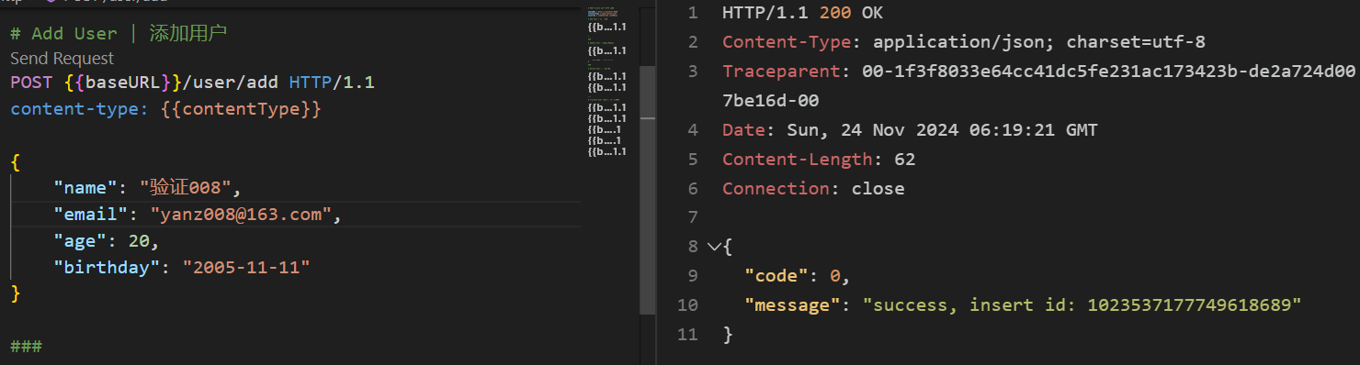Click the 'close' connection value
This screenshot has width=1360, height=365.
878,188
